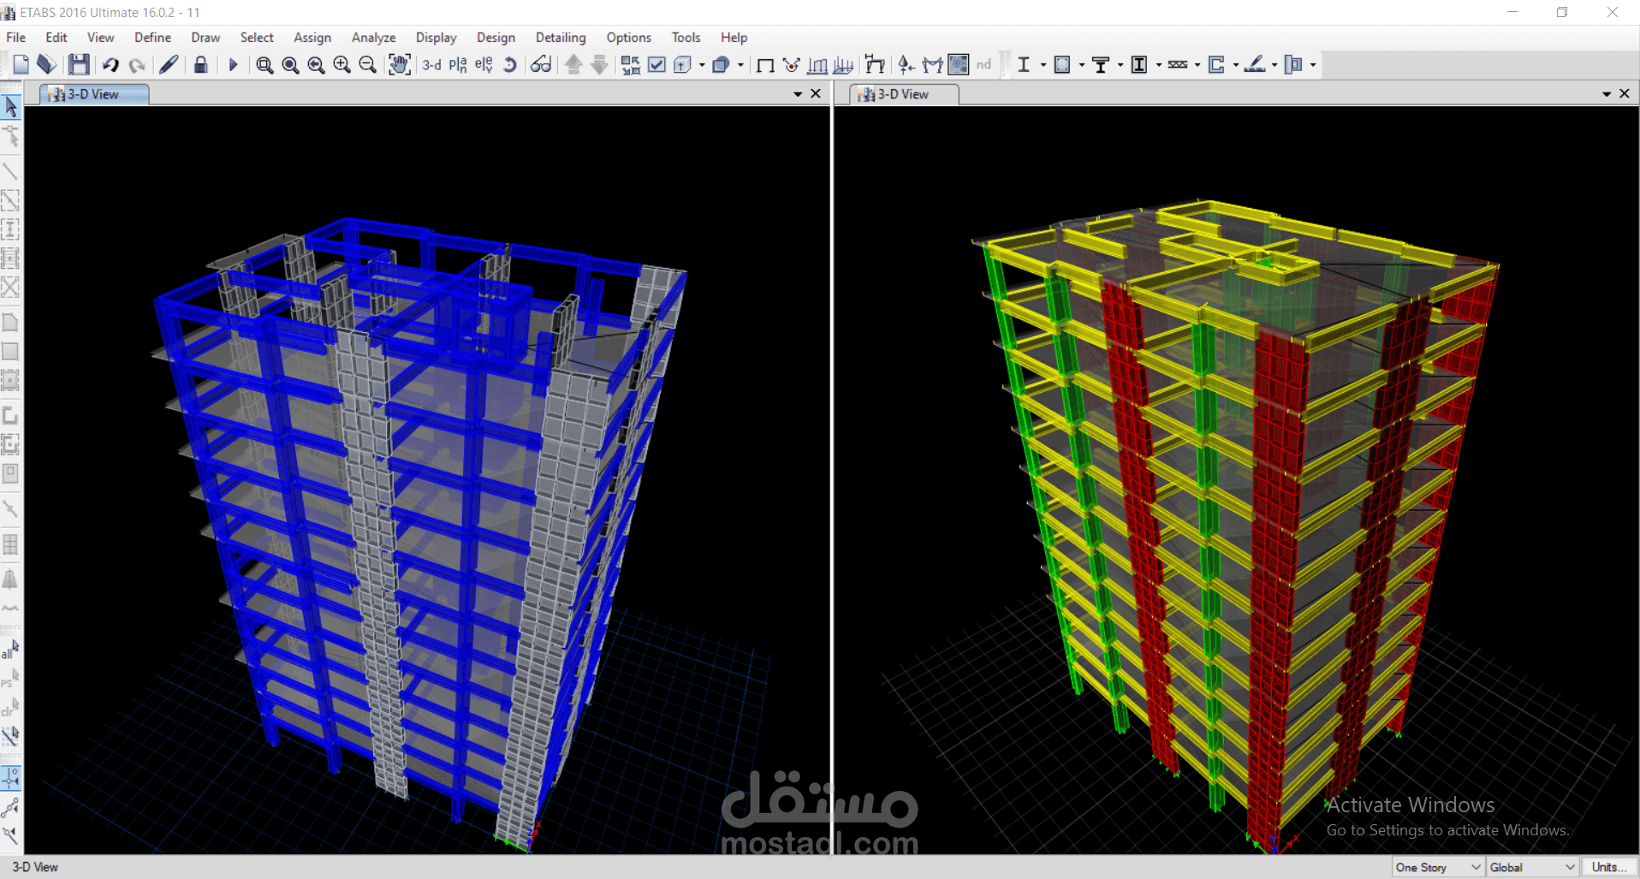Click the Restore Full View zoom icon

[290, 65]
